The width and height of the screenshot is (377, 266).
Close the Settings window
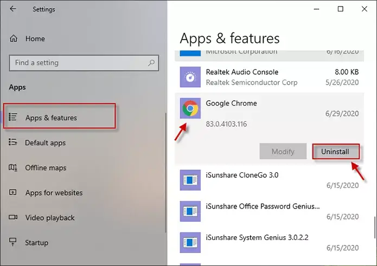coord(365,9)
